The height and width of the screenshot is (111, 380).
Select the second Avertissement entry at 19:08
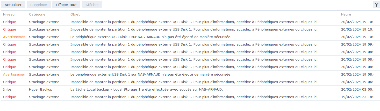click(190, 75)
